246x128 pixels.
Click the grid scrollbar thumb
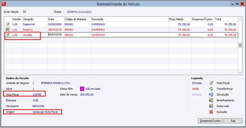coord(240,45)
